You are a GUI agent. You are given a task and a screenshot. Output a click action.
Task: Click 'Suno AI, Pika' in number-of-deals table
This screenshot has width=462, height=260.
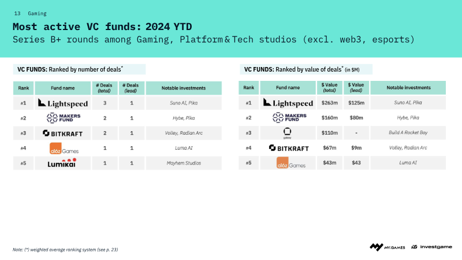tap(184, 103)
